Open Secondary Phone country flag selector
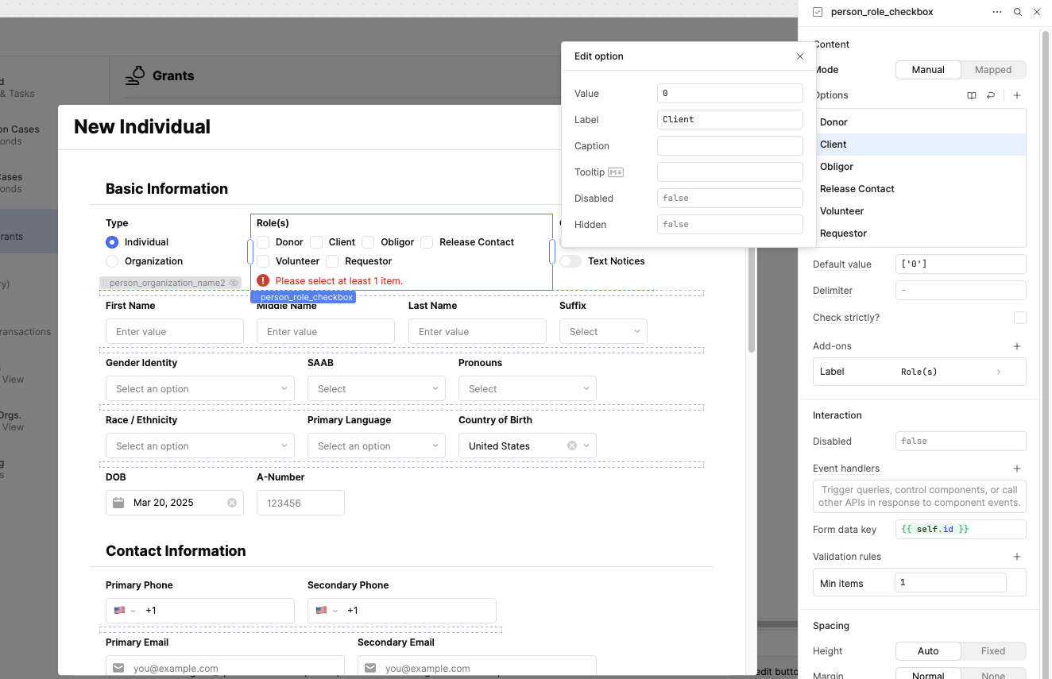This screenshot has width=1052, height=679. point(327,611)
